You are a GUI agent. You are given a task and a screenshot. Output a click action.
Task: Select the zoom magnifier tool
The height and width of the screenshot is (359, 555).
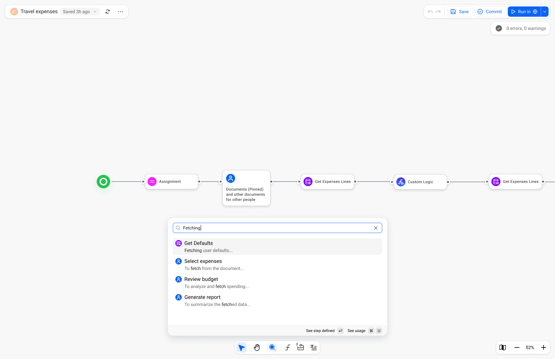tap(272, 347)
